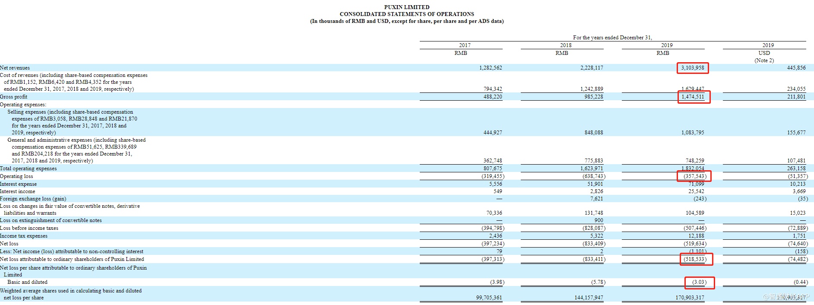
Task: Select selling expenses value 444,927
Action: (x=493, y=133)
